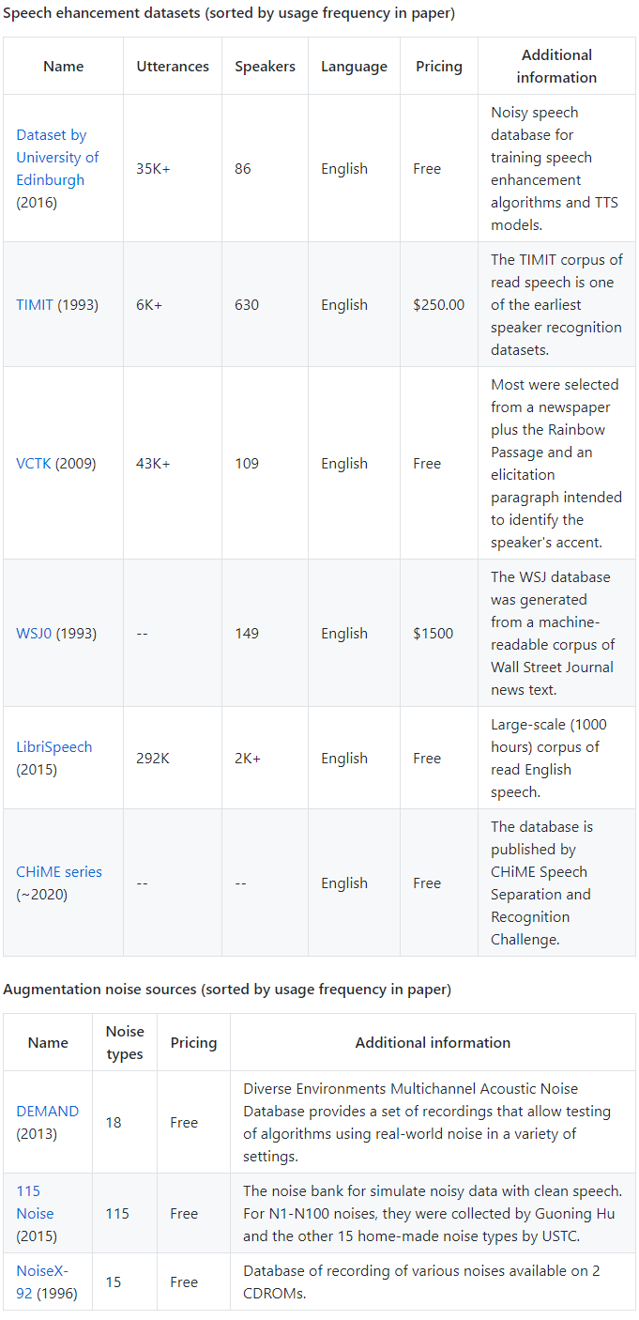The height and width of the screenshot is (1320, 639).
Task: Open the DEMAND noise database link
Action: 47,1112
